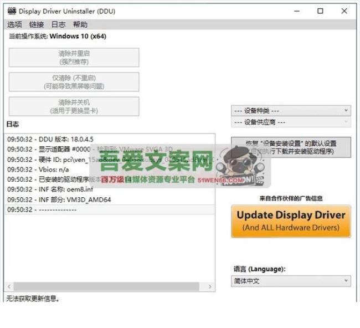Screen dimensions: 360x328
Task: Click the 恢复设备安装设置的默认设置 button
Action: 291,147
